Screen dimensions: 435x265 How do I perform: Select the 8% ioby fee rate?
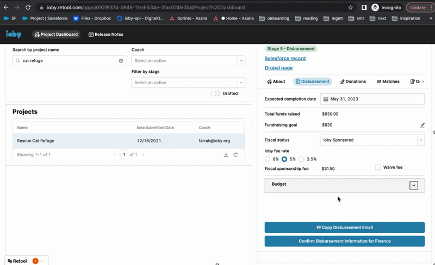tap(268, 159)
